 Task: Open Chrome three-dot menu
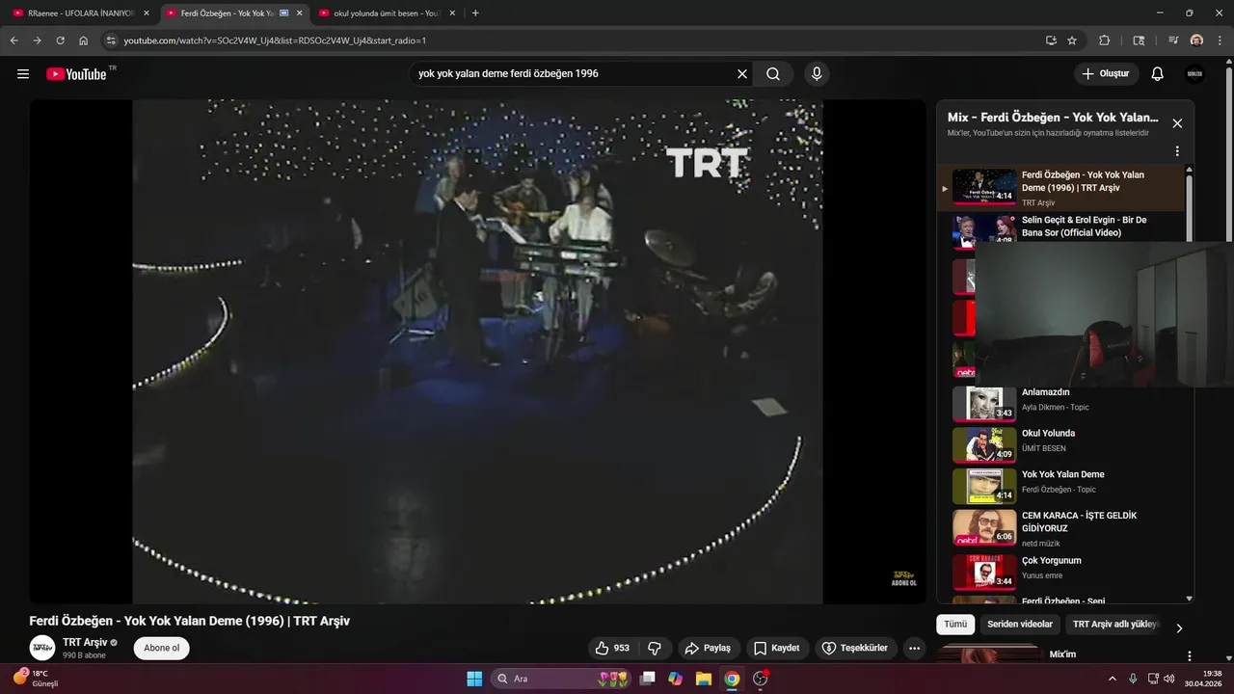pos(1219,40)
